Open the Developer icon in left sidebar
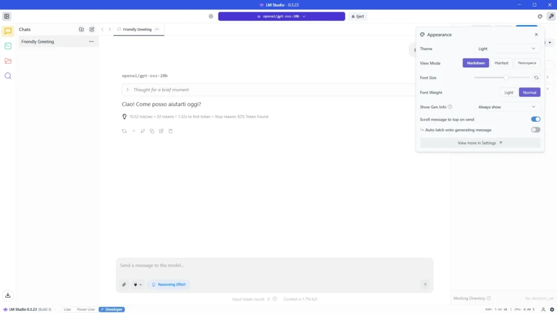Screen dimensions: 557x313 pyautogui.click(x=8, y=46)
